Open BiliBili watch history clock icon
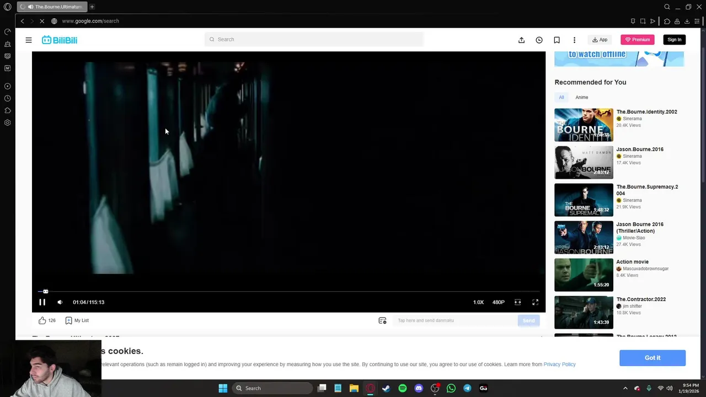 tap(539, 40)
